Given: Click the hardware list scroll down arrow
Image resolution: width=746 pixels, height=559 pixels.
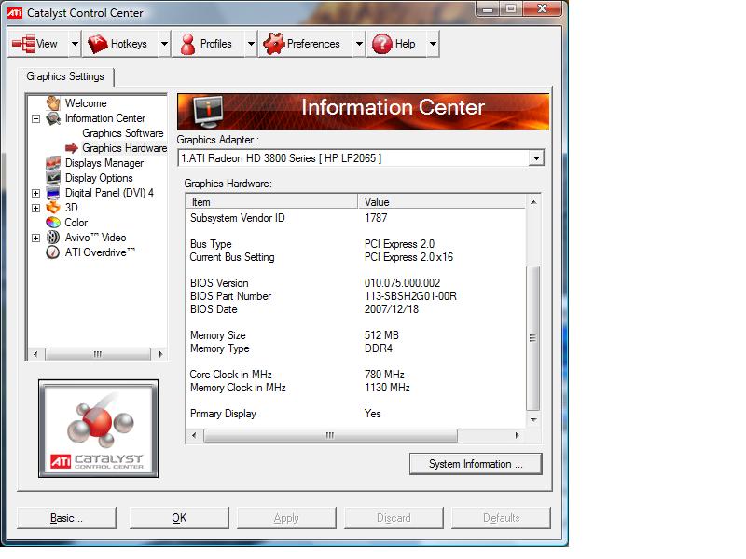Looking at the screenshot, I should [x=533, y=420].
